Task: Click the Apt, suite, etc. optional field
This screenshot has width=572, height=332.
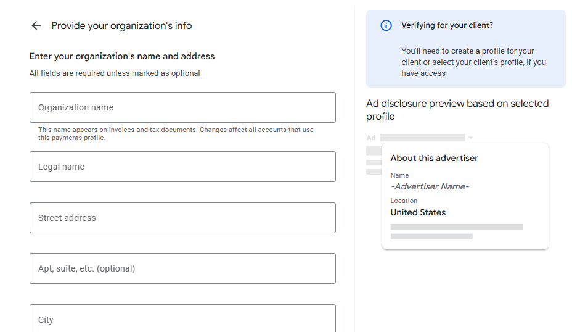Action: [182, 268]
